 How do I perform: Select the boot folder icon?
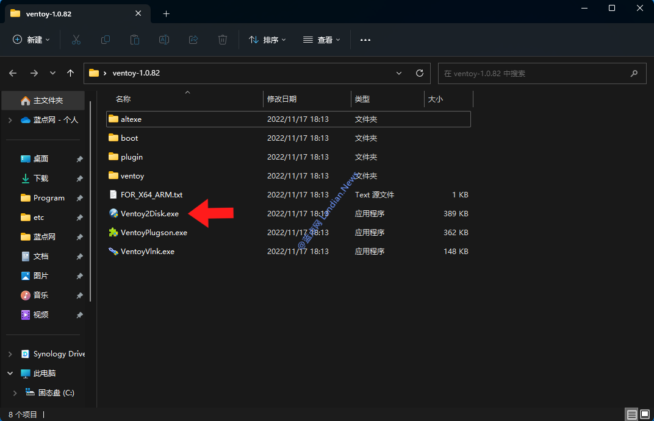pos(113,138)
